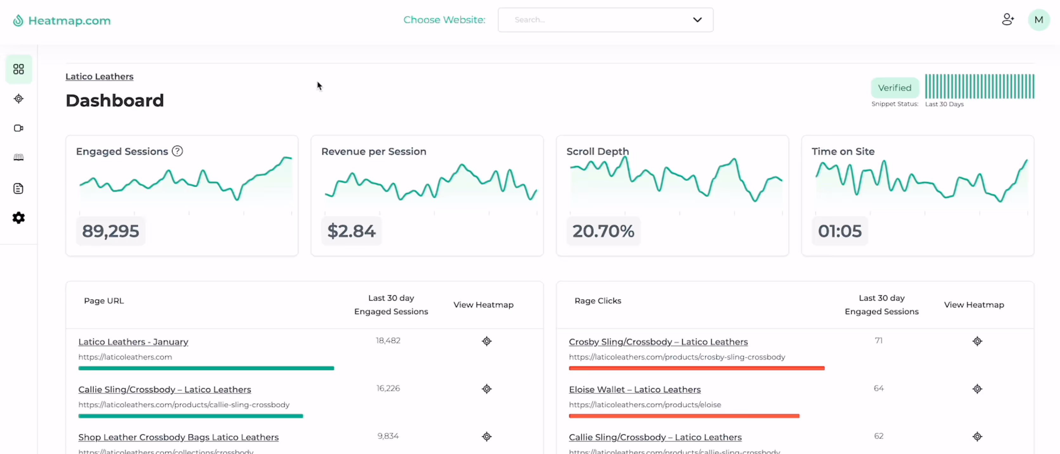Click the add user icon
1060x454 pixels.
point(1008,19)
